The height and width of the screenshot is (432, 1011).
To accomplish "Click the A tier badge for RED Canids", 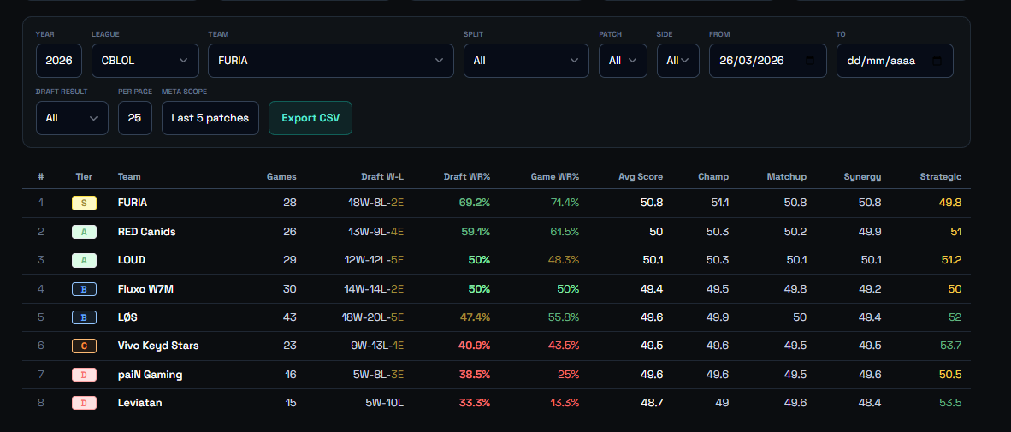I will click(84, 232).
